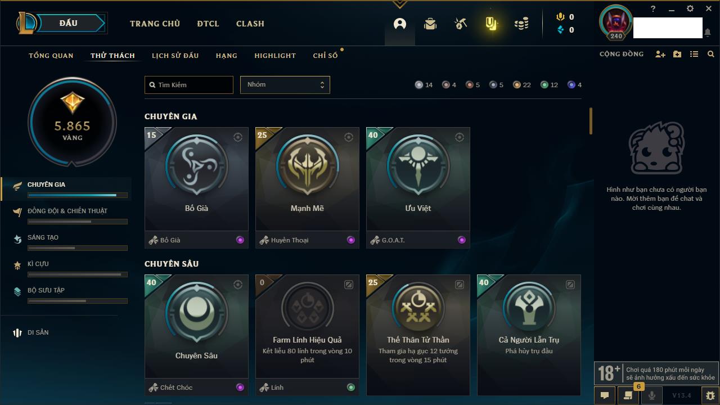Screen dimensions: 720x405
Task: Click the community search magnifier icon
Action: (x=711, y=54)
